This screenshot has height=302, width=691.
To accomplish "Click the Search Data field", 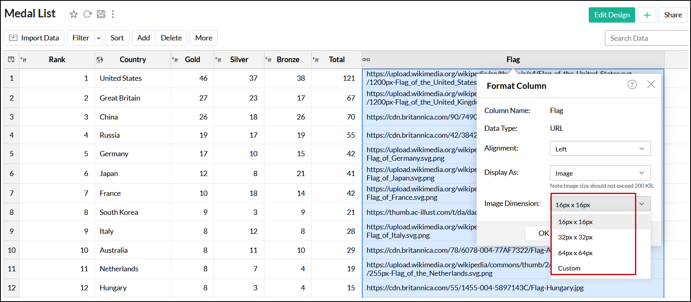I will 646,38.
